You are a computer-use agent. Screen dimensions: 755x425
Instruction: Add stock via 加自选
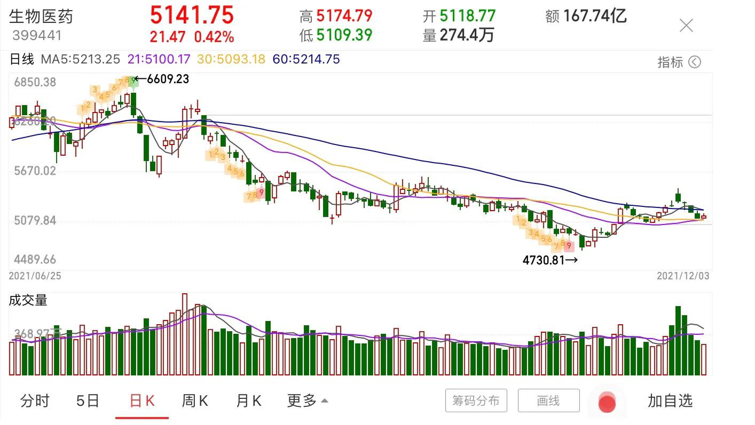670,401
